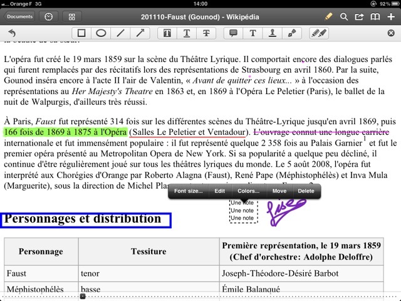The image size is (401, 301).
Task: Tap the plus icon in the top bar
Action: coord(391,17)
